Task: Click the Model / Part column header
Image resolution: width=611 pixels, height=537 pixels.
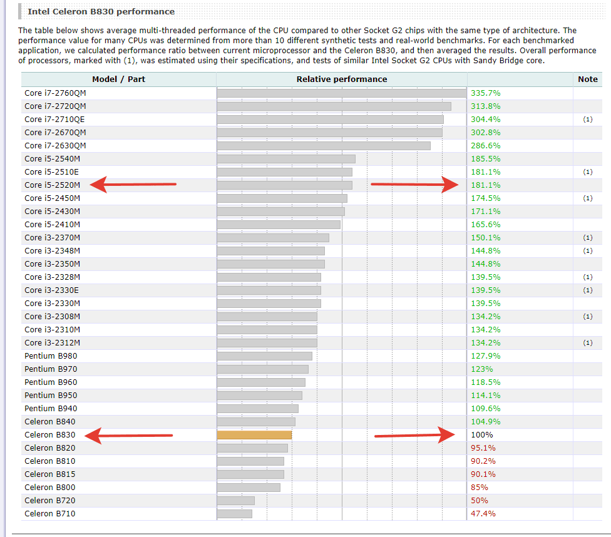Action: point(119,79)
